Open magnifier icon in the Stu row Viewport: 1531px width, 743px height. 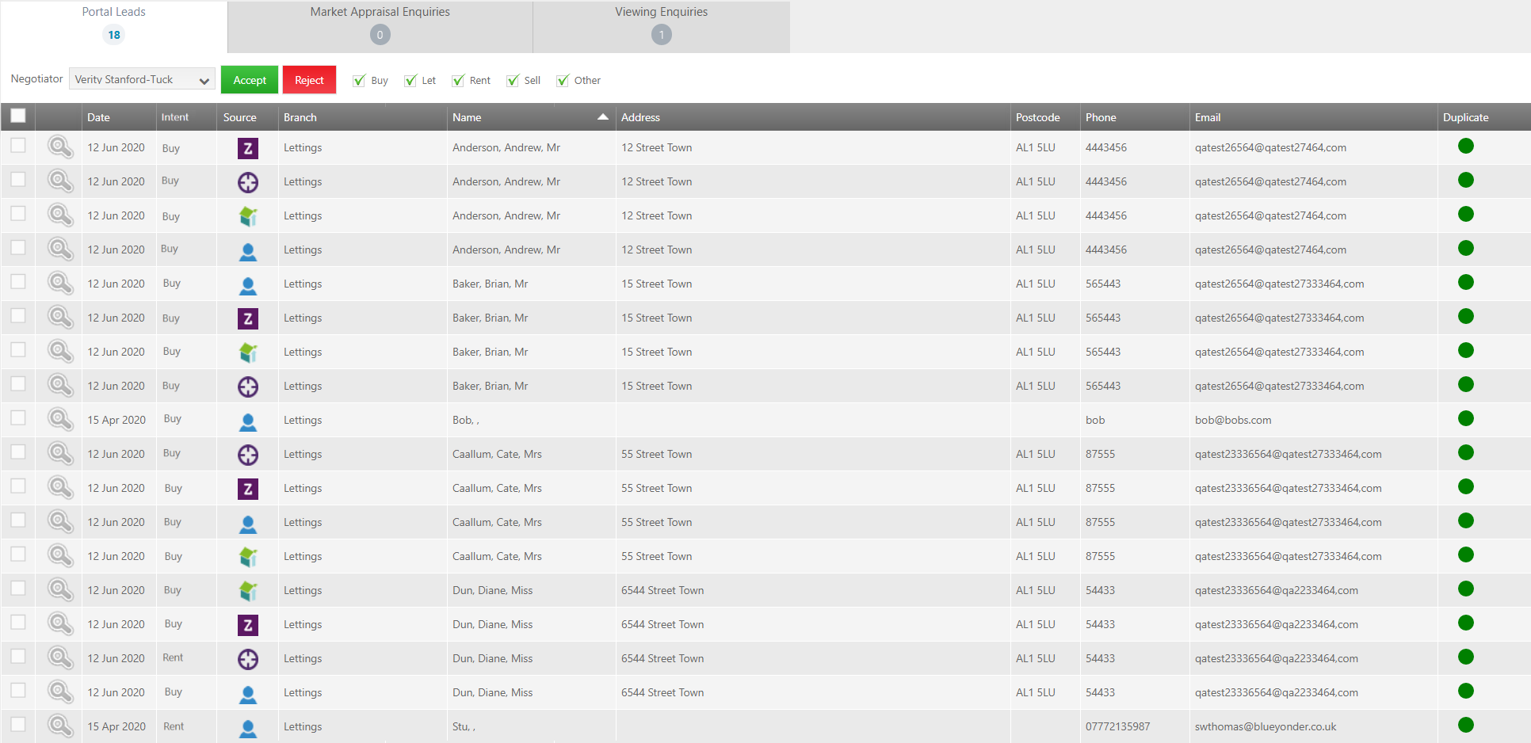(60, 726)
